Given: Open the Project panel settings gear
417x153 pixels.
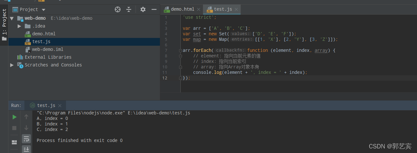Looking at the screenshot, I should pyautogui.click(x=143, y=9).
